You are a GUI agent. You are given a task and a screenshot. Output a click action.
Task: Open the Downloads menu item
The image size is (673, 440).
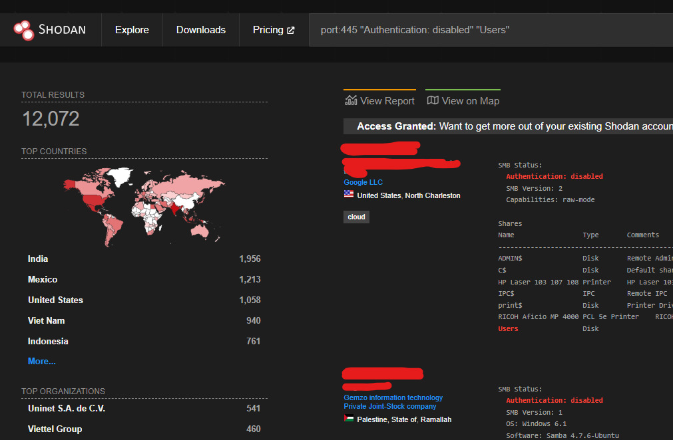click(201, 30)
